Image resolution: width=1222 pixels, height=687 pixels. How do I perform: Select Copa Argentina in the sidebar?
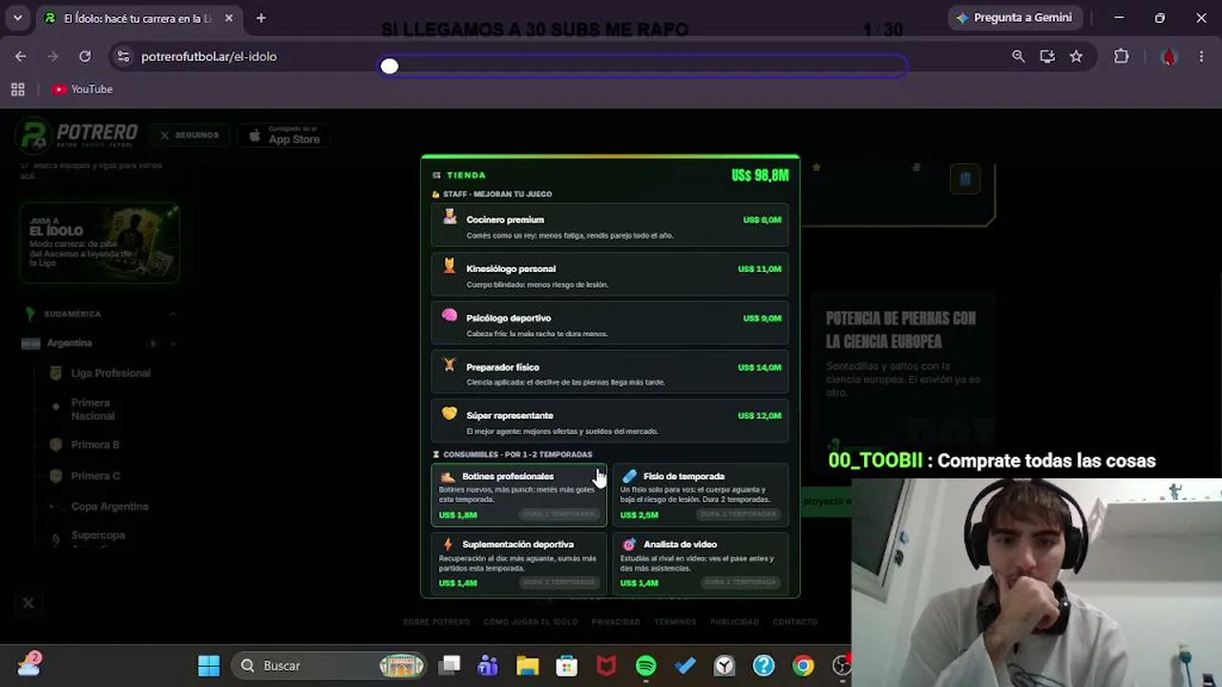110,507
